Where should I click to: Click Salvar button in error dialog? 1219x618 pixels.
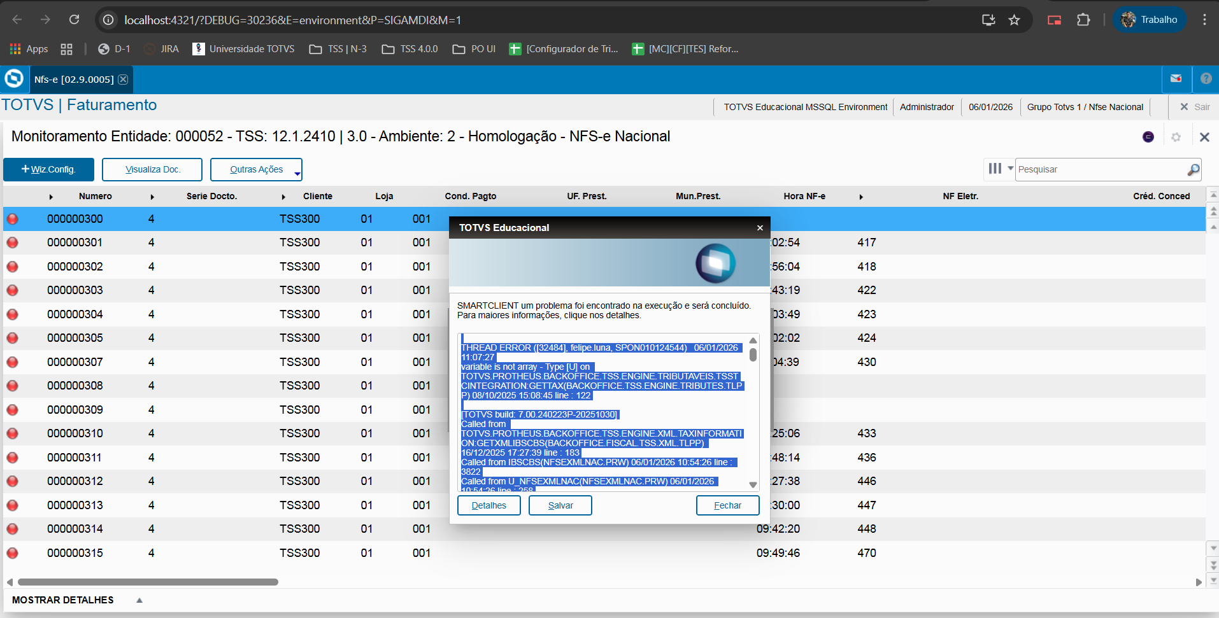(x=560, y=505)
